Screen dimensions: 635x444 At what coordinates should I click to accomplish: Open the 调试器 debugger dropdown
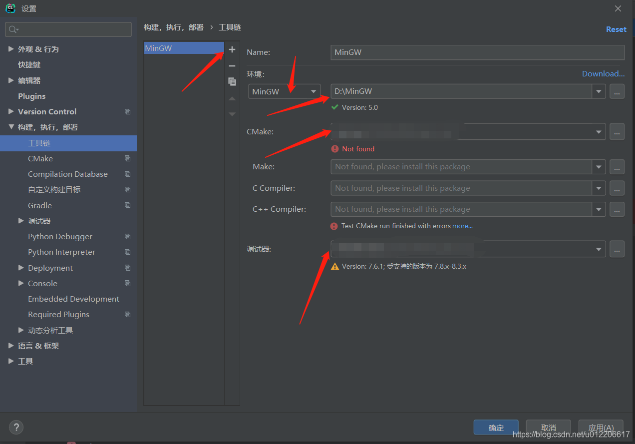click(x=599, y=249)
